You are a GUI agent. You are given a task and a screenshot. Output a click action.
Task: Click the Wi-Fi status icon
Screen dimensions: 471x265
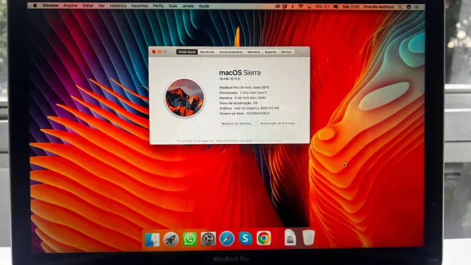300,6
